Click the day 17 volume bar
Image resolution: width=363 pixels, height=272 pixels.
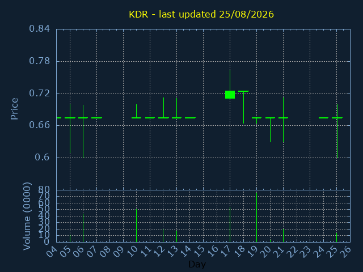point(230,224)
